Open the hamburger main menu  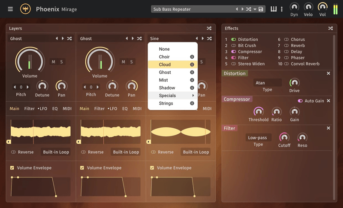[x=10, y=9]
